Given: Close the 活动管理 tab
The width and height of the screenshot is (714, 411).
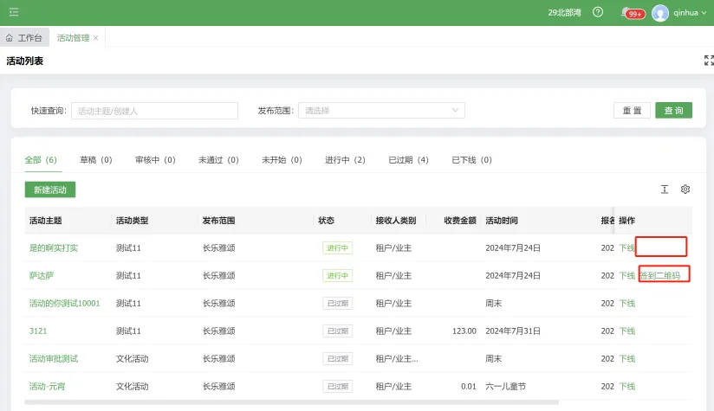Looking at the screenshot, I should coord(95,38).
